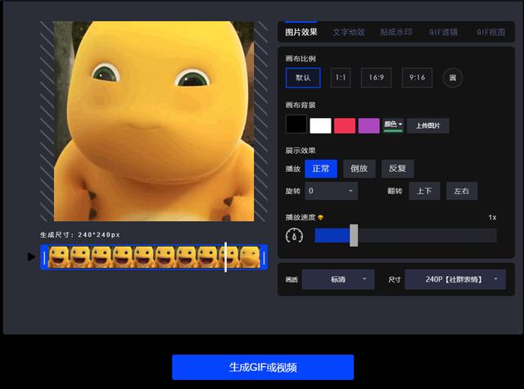Click the playback speed slider handle
This screenshot has height=389, width=524.
[x=354, y=236]
